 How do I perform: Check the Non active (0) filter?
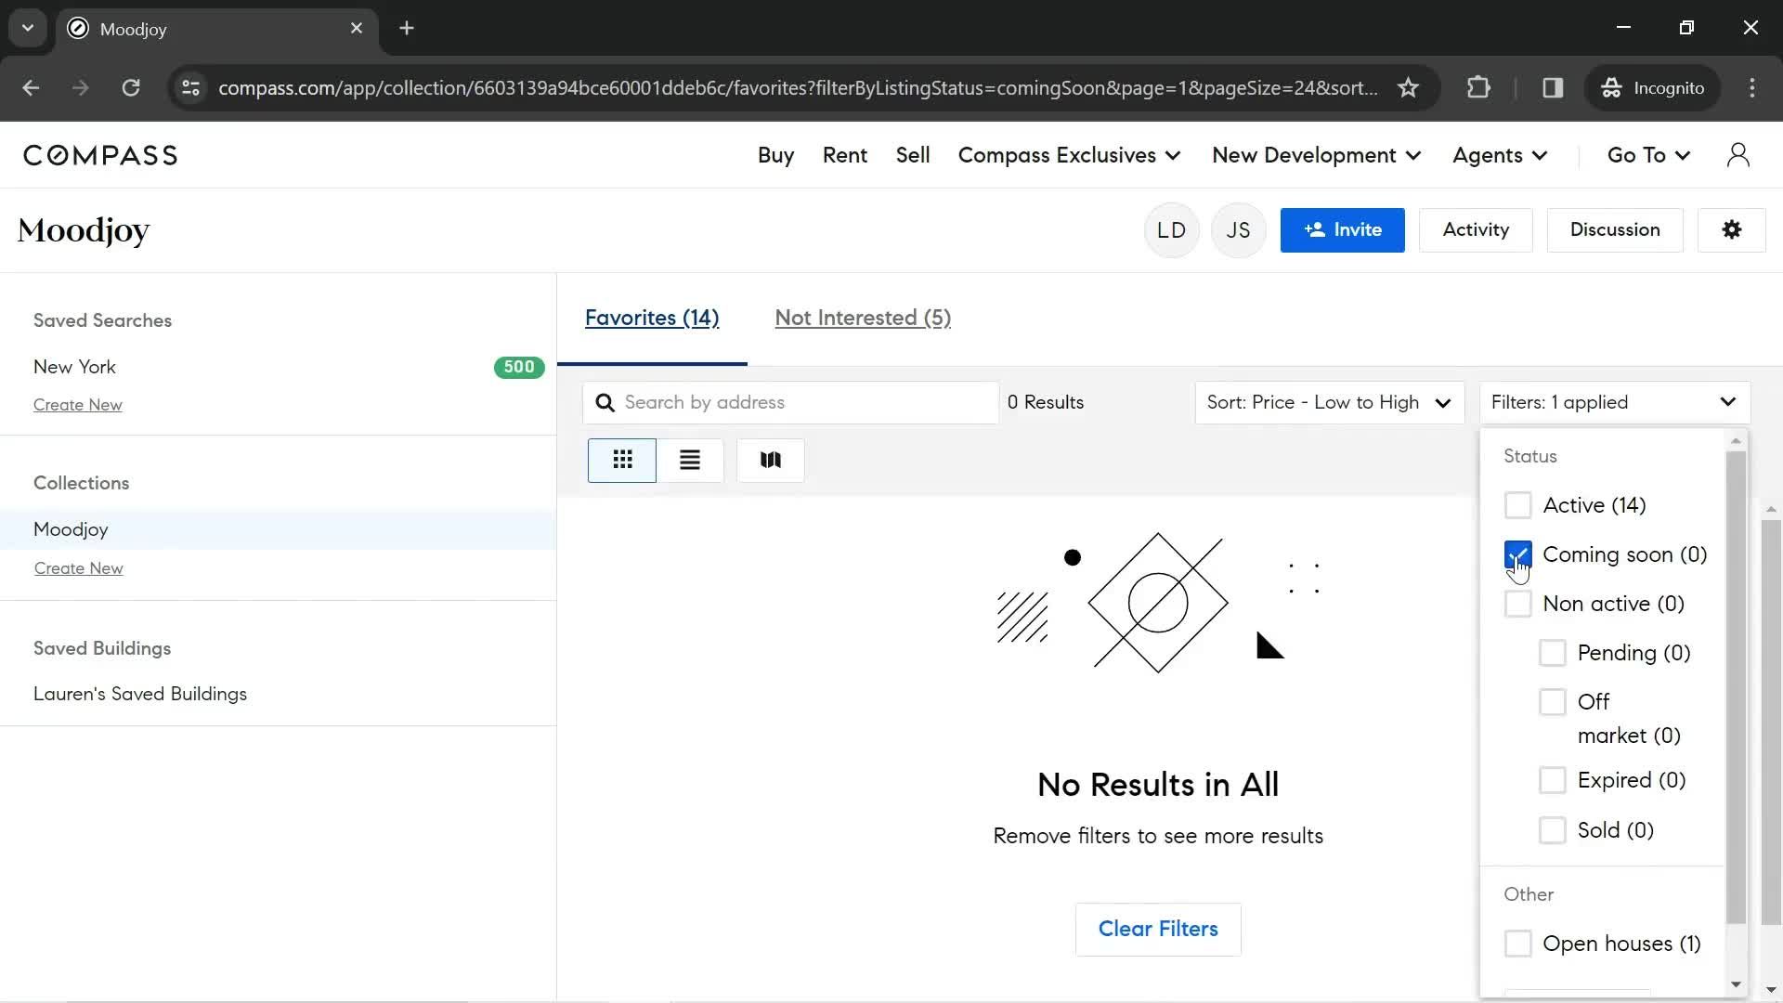click(1517, 604)
